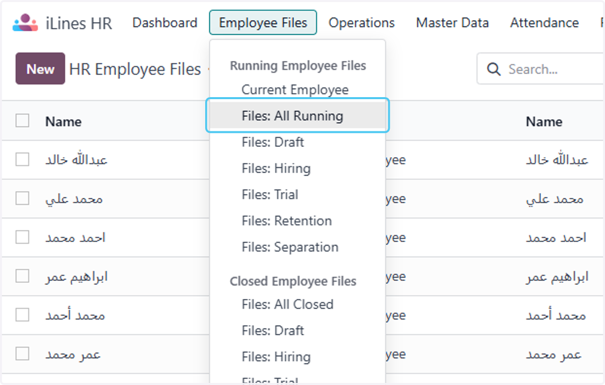Select Files: Hiring under Running Employee Files
The height and width of the screenshot is (385, 605).
(x=276, y=168)
